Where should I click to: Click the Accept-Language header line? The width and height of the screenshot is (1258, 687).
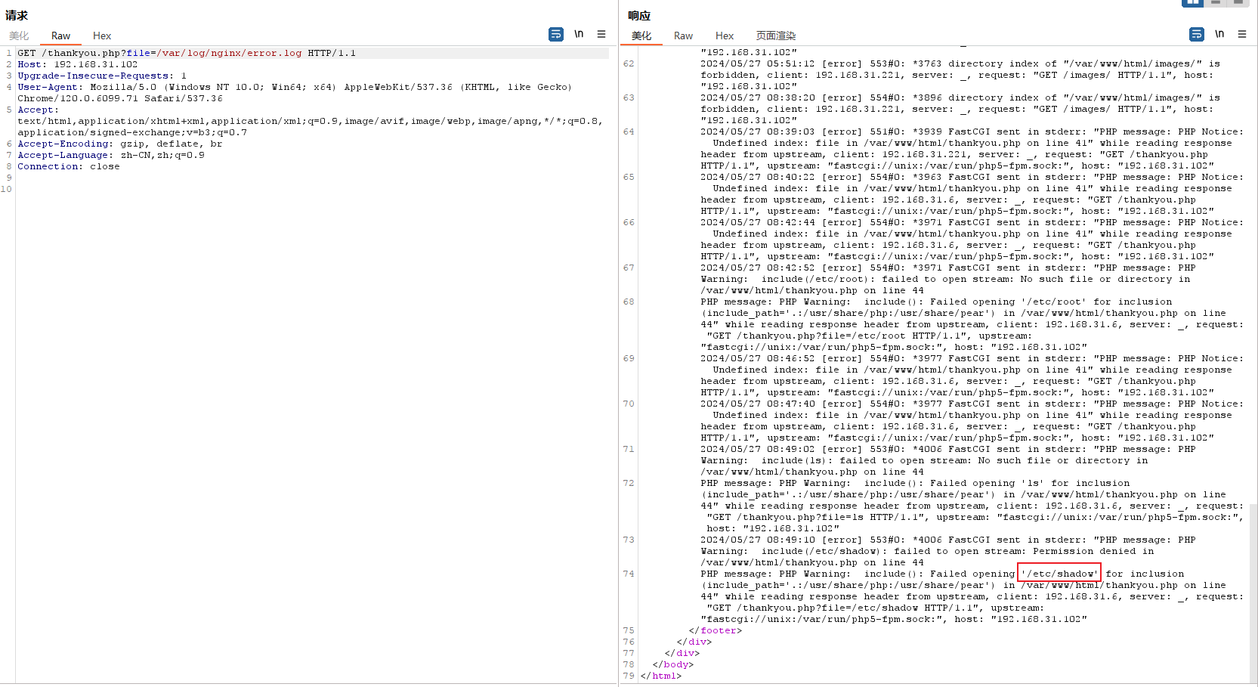coord(111,155)
